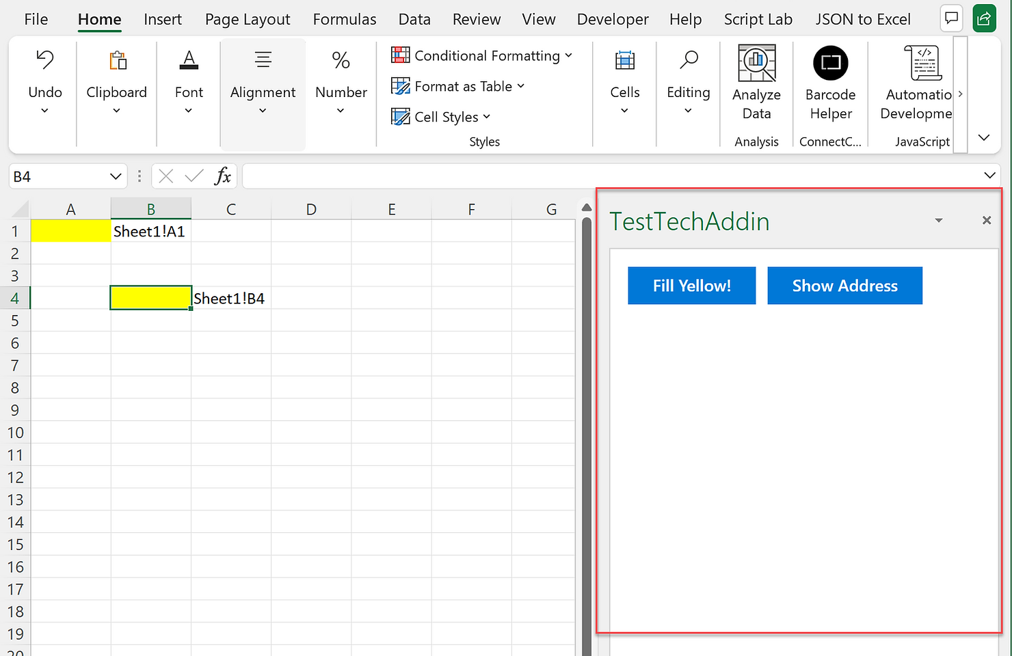Select row 10 header
The image size is (1012, 656).
(15, 433)
